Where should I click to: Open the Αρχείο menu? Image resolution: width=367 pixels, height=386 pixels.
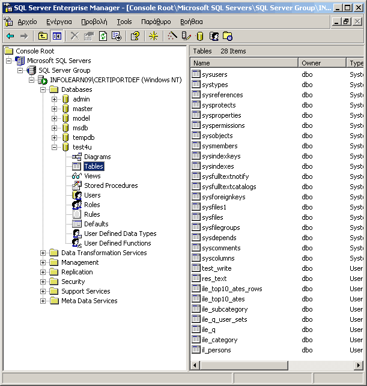(x=27, y=22)
